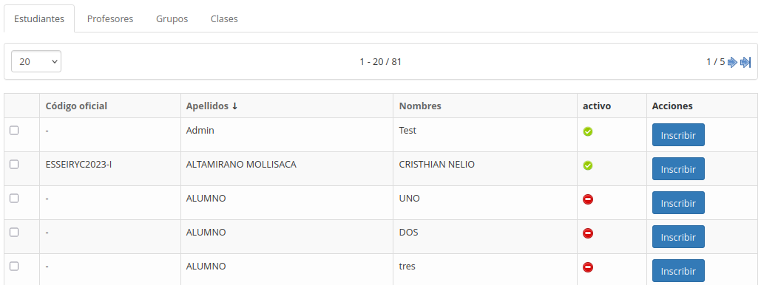Click red inactive icon for ALUMNO tres
This screenshot has width=761, height=285.
pyautogui.click(x=588, y=267)
